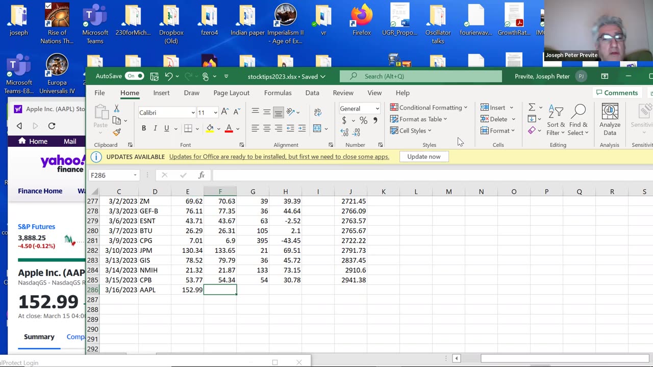Click the Cut scissors icon
Viewport: 653px width, 367px height.
[117, 109]
